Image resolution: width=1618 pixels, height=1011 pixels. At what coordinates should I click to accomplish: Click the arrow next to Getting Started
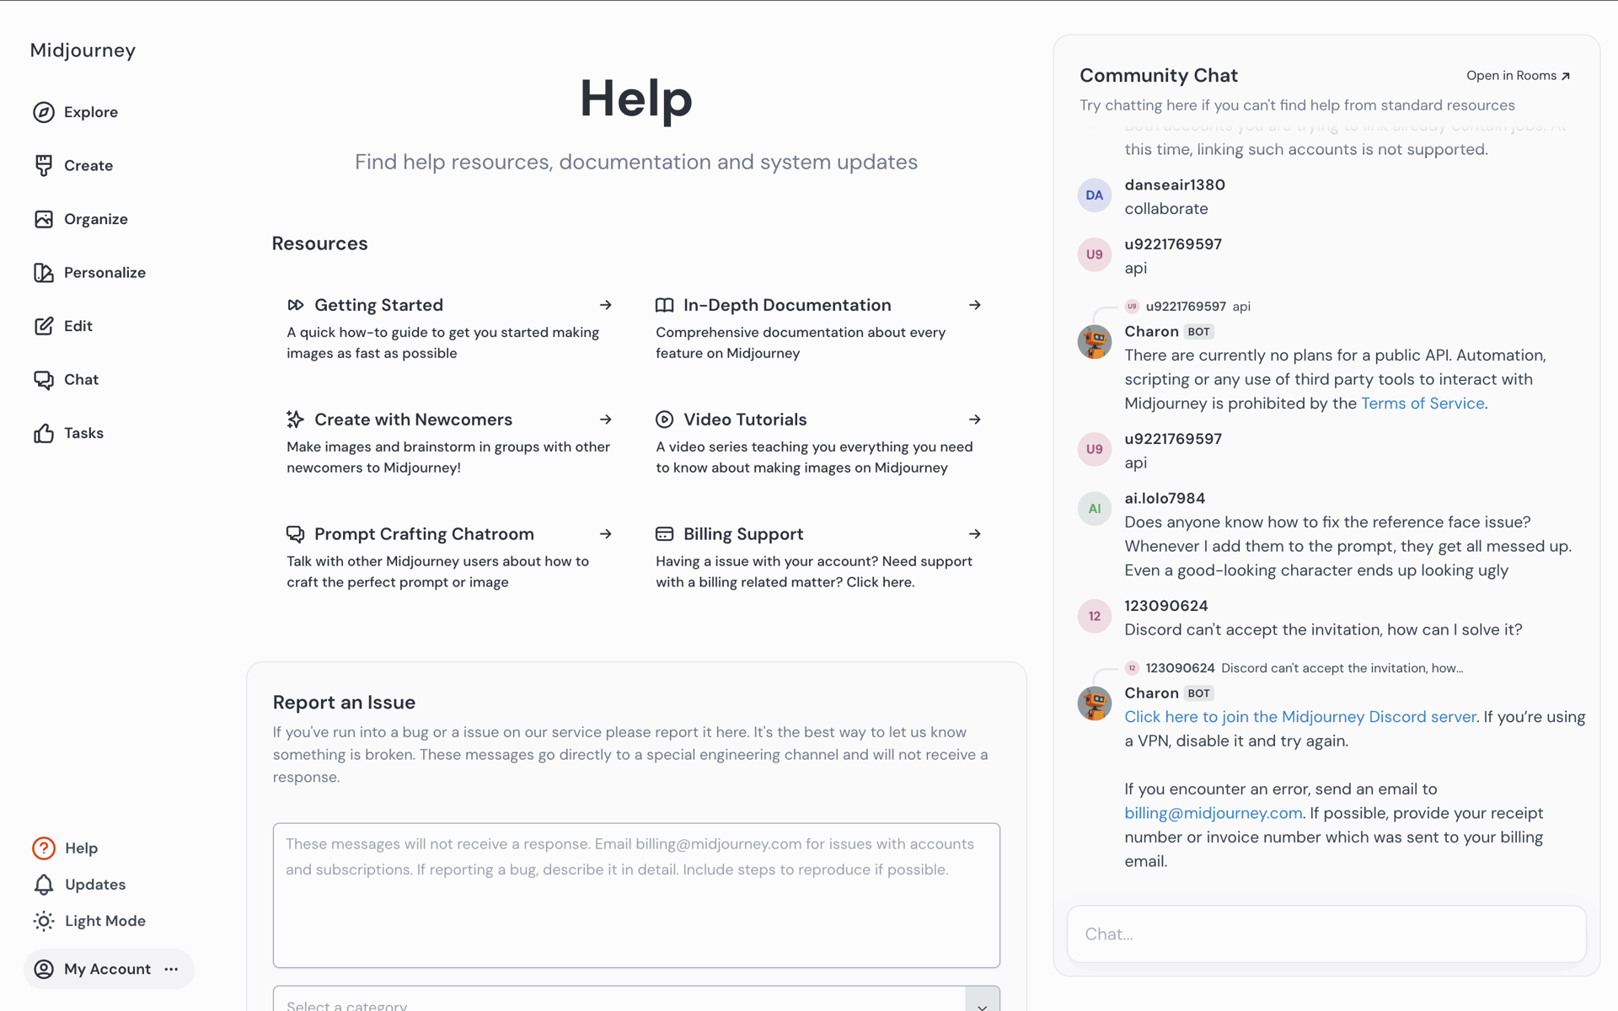(606, 305)
